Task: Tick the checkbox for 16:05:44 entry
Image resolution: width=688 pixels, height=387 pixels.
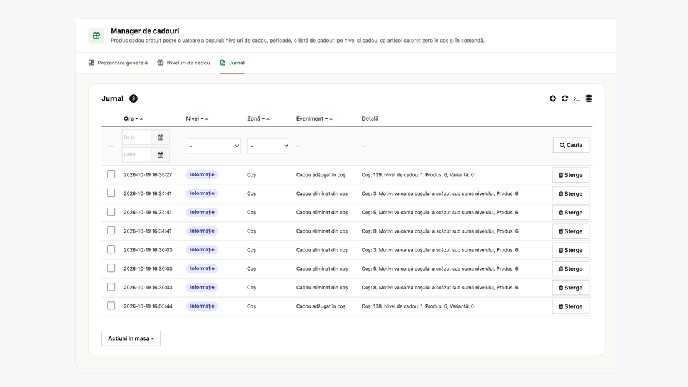Action: (x=111, y=306)
